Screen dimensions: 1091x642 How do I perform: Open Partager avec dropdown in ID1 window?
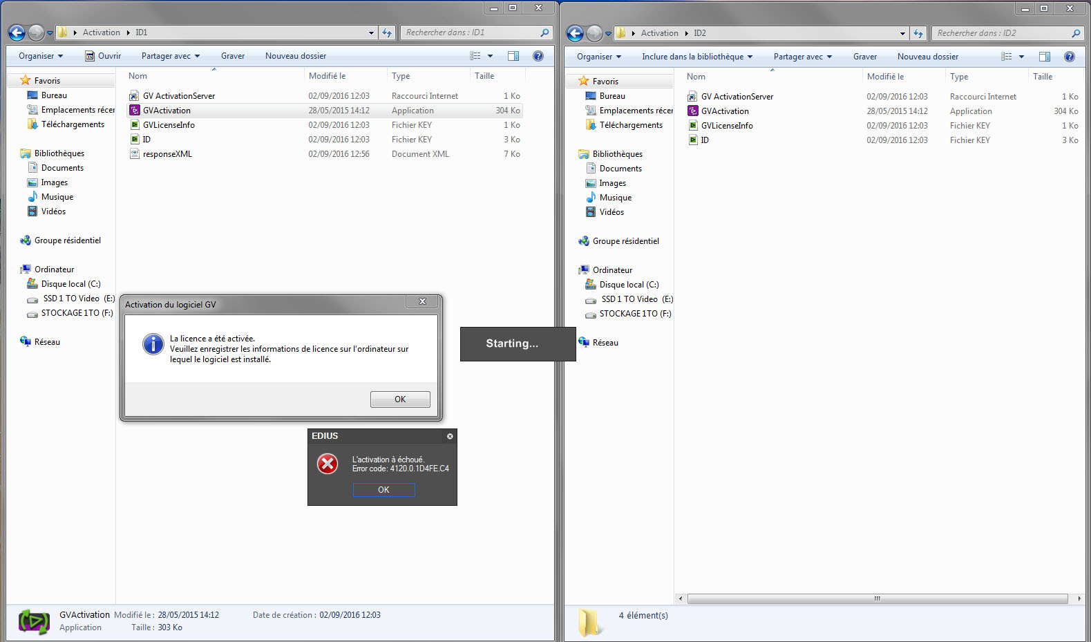[x=171, y=56]
